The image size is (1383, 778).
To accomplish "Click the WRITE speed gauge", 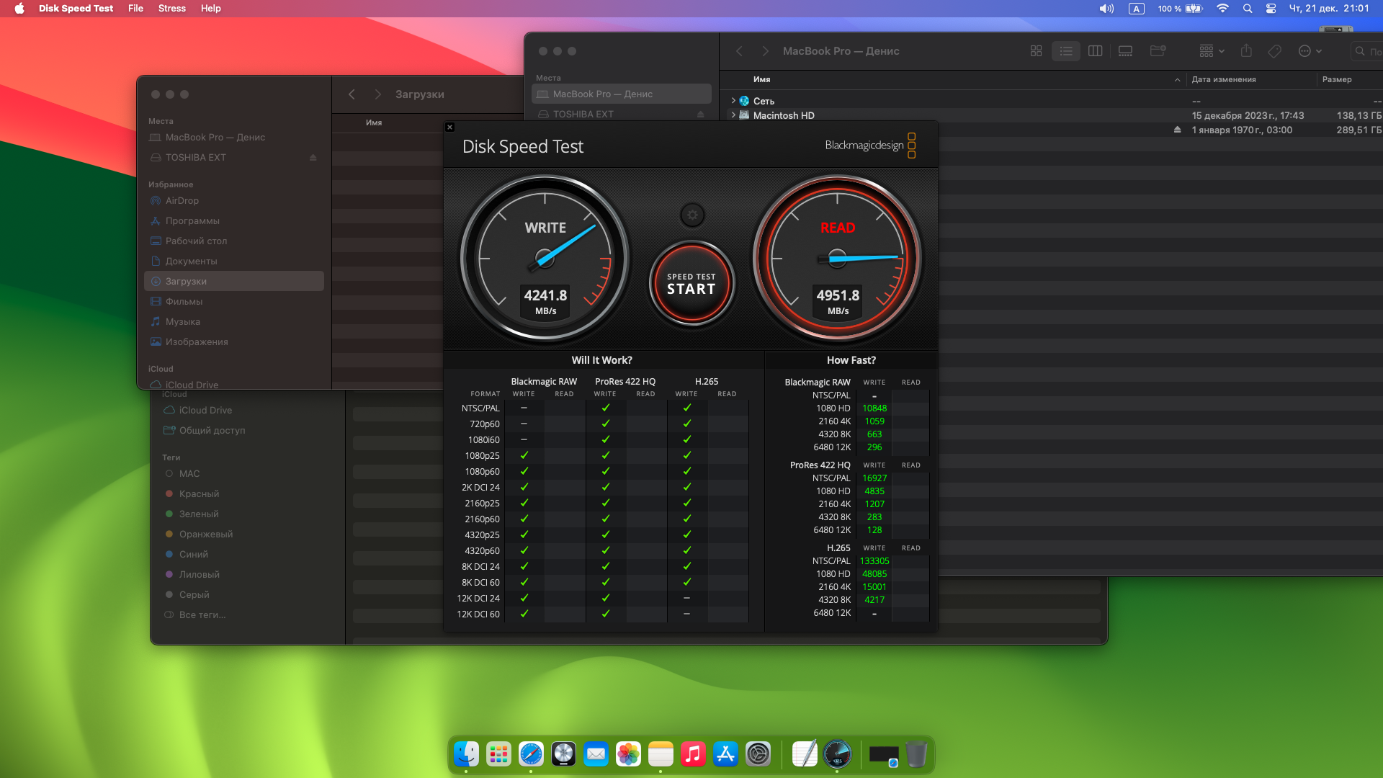I will (545, 258).
